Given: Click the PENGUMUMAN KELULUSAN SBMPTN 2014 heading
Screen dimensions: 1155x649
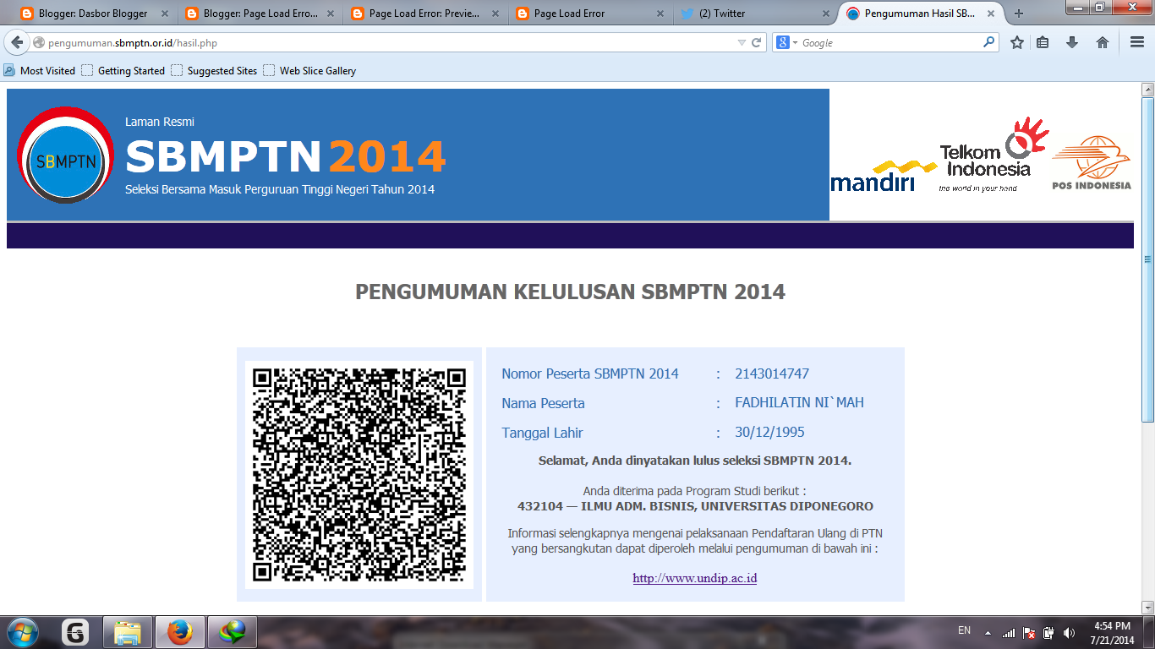Looking at the screenshot, I should (571, 292).
